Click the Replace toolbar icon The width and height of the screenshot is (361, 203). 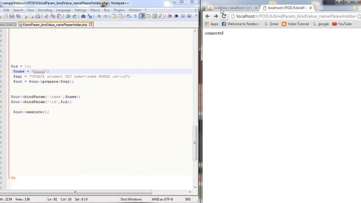click(90, 16)
